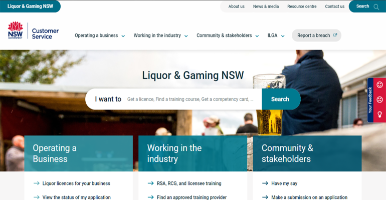Click the Liquor & Gaming NSW hero title
386x200 pixels.
[193, 75]
